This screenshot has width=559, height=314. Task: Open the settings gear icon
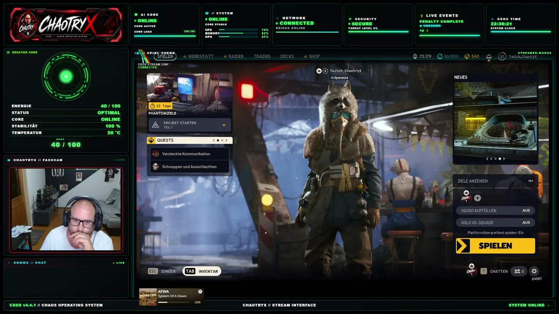click(x=534, y=271)
